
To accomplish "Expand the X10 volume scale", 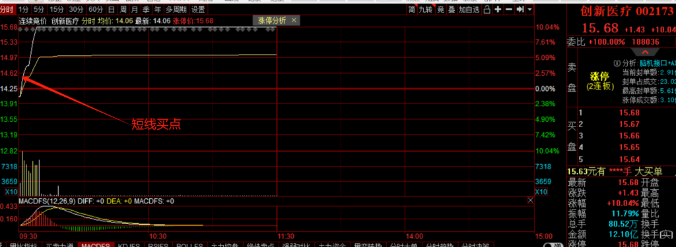I will 12,192.
